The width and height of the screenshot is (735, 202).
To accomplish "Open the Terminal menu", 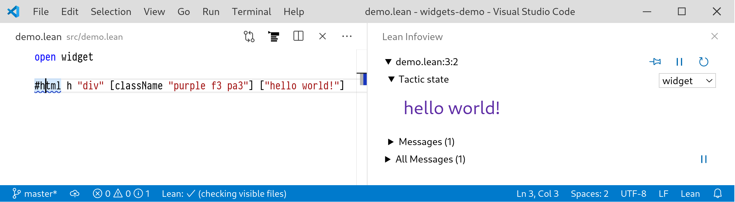I will (251, 12).
